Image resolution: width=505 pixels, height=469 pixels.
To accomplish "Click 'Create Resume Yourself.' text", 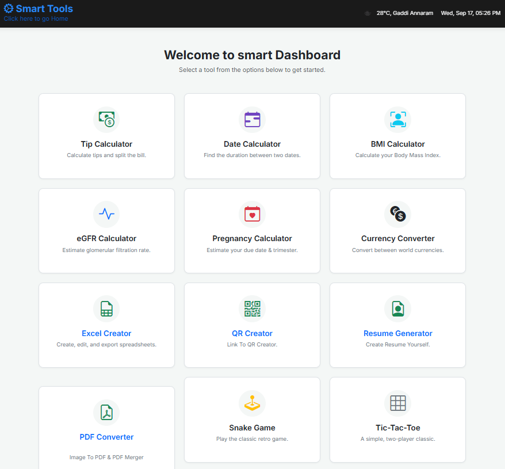I will click(x=398, y=345).
